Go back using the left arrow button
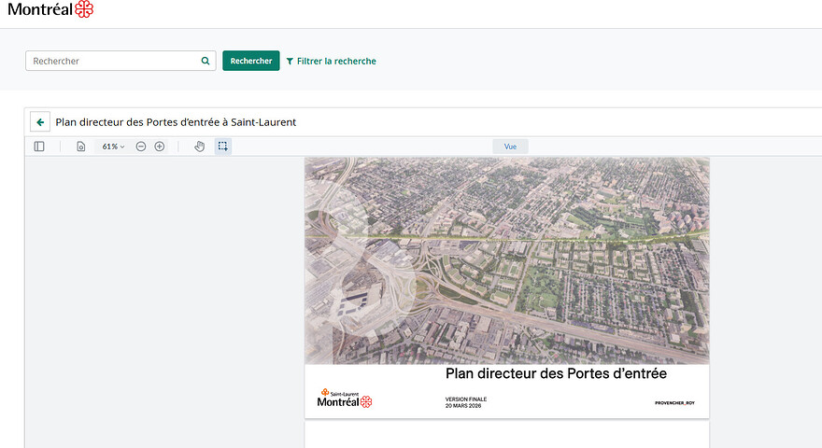Screen dimensions: 822x448 click(40, 122)
